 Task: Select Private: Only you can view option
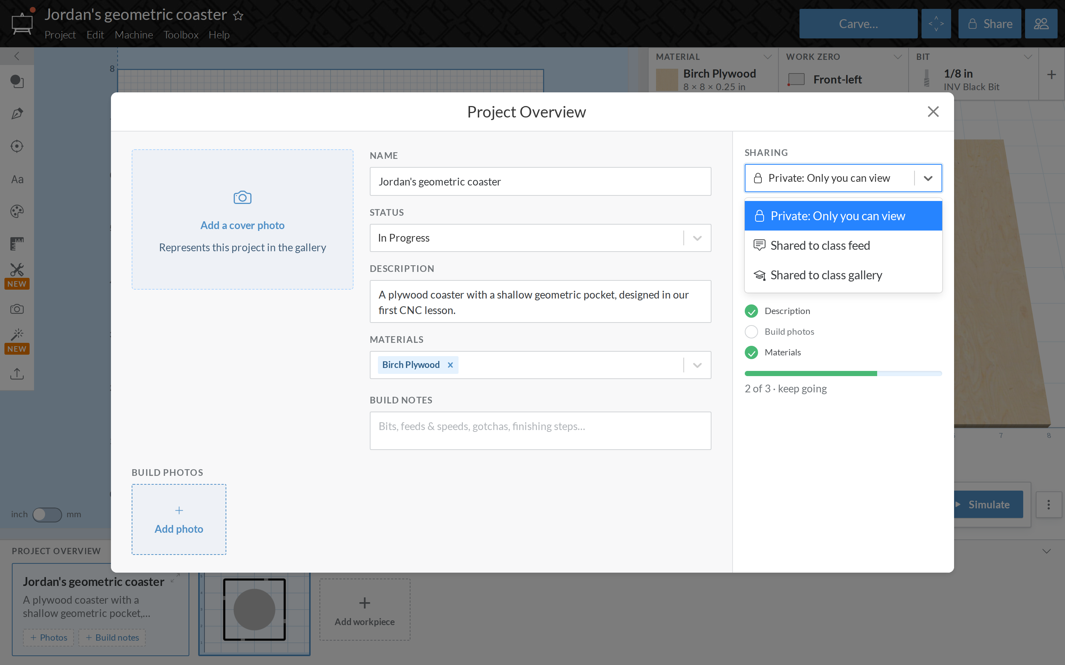click(843, 216)
